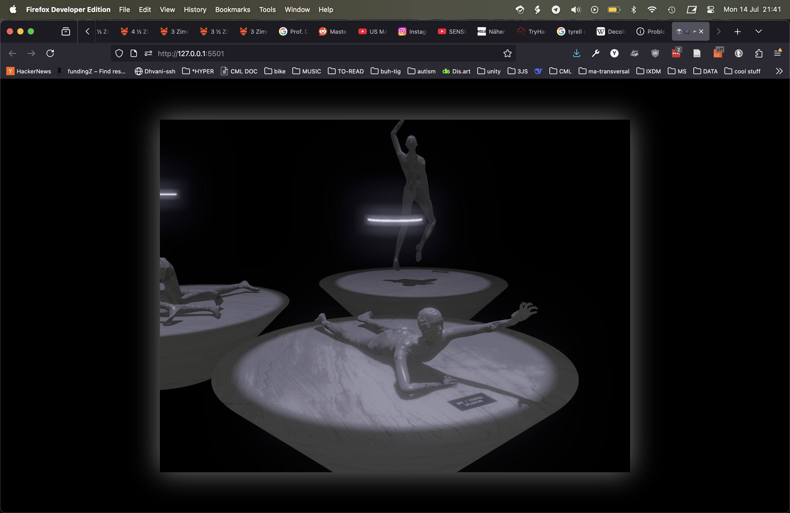The width and height of the screenshot is (790, 513).
Task: Open the HackerNews bookmark
Action: [x=28, y=71]
